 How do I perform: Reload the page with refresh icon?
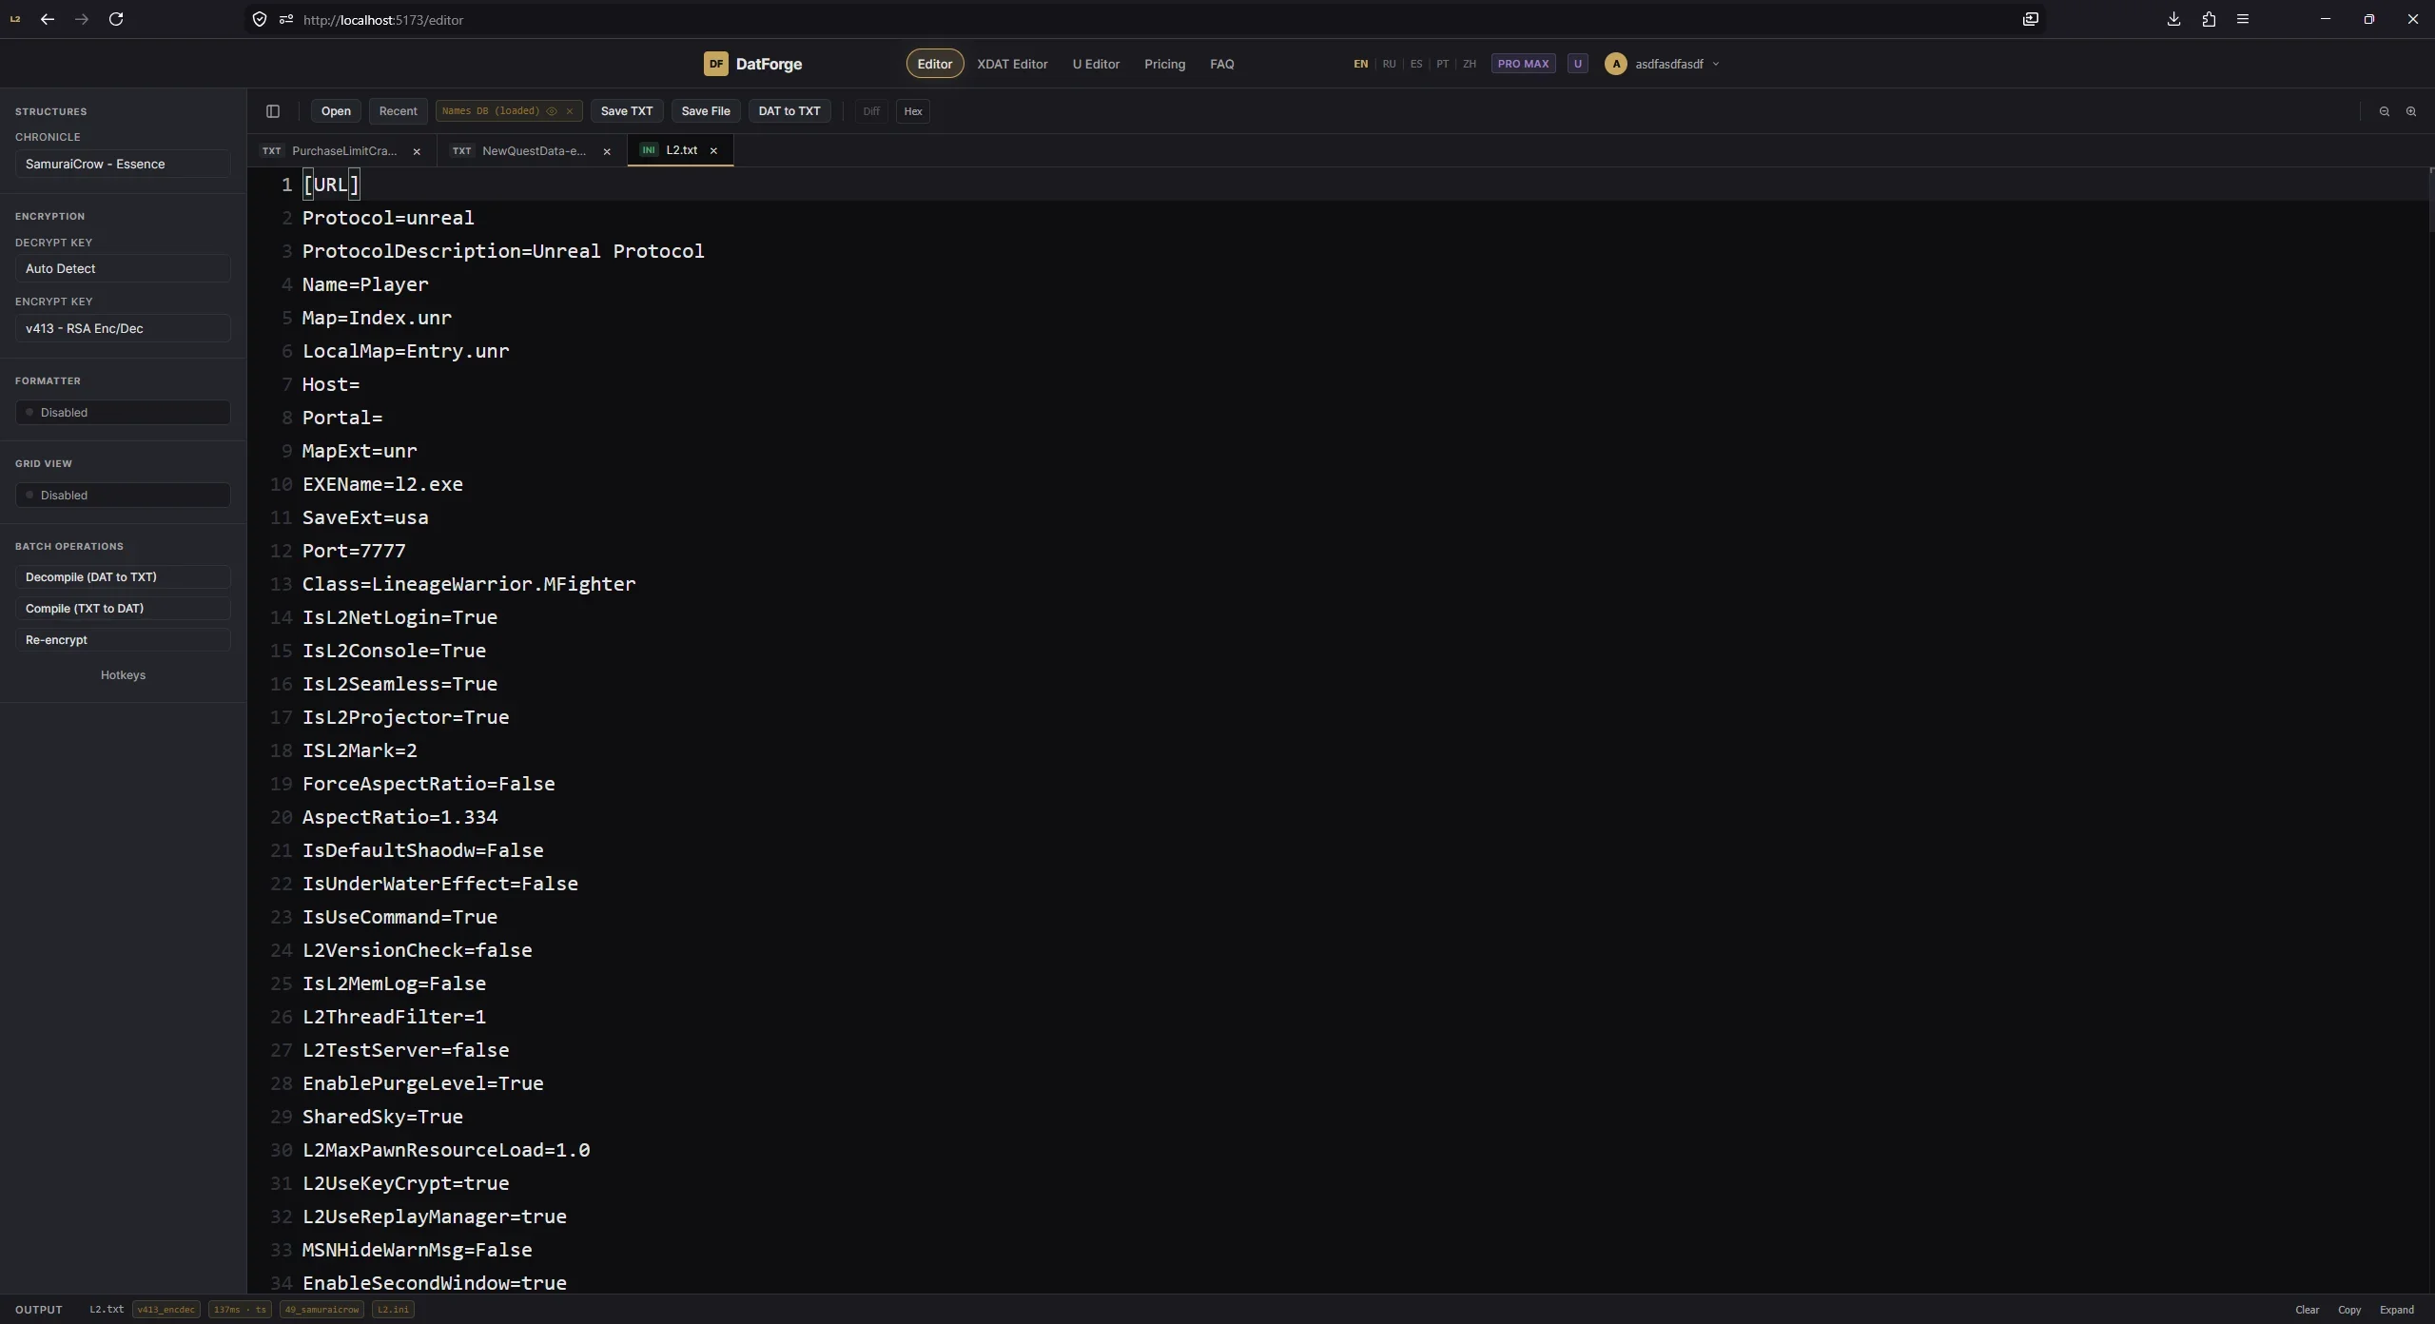[116, 19]
